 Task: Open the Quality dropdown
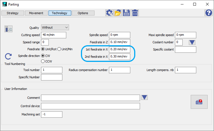(x=55, y=27)
